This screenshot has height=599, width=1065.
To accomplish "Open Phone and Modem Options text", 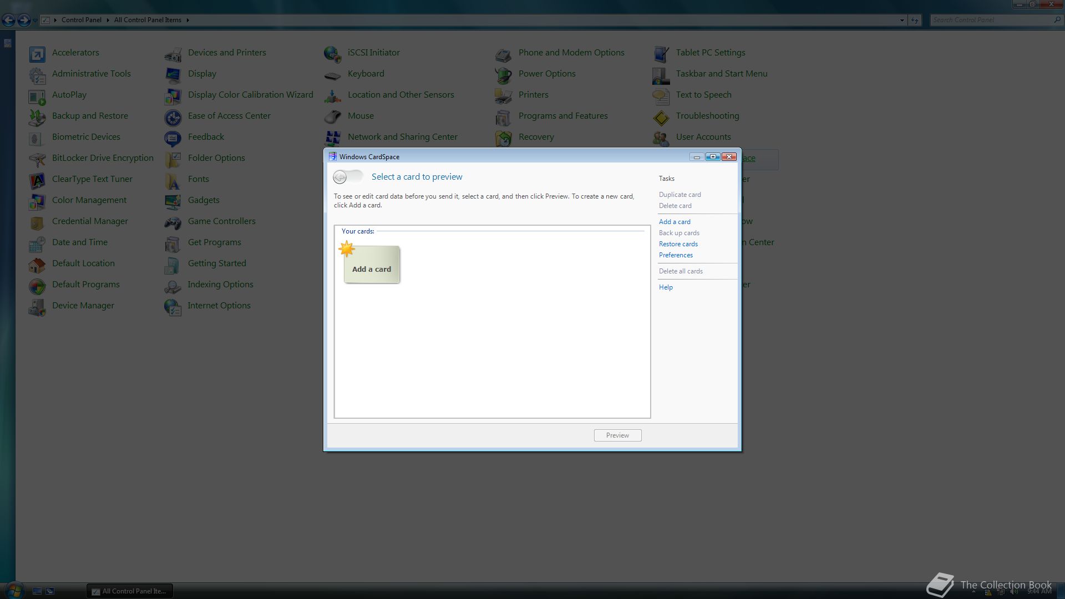I will click(x=571, y=53).
